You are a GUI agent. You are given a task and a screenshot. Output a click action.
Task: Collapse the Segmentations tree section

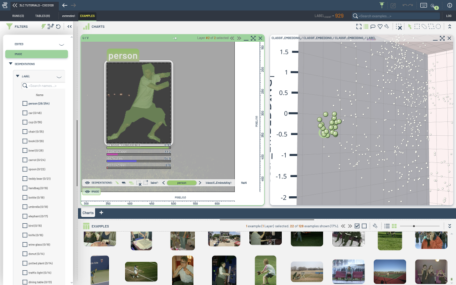pos(10,64)
